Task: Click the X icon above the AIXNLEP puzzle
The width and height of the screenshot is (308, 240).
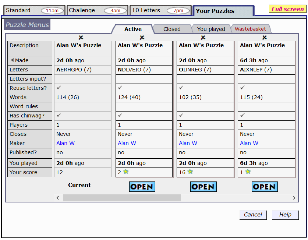Action: tap(264, 38)
